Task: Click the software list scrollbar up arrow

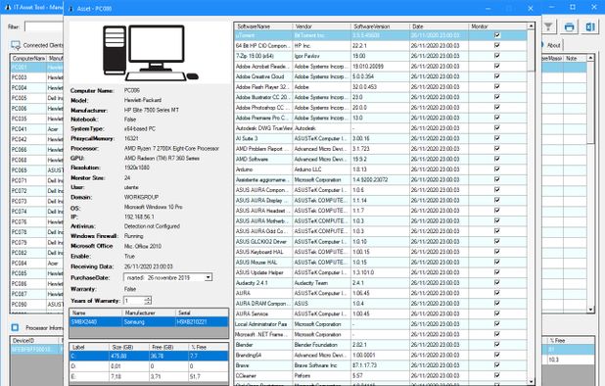Action: (532, 26)
